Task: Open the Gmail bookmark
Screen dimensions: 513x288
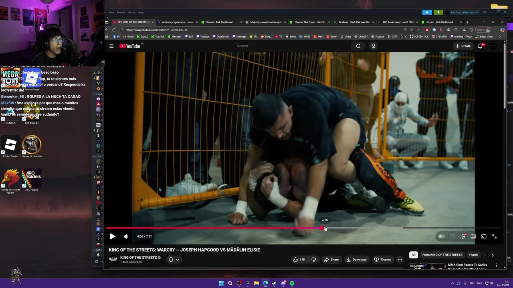Action: pos(128,36)
